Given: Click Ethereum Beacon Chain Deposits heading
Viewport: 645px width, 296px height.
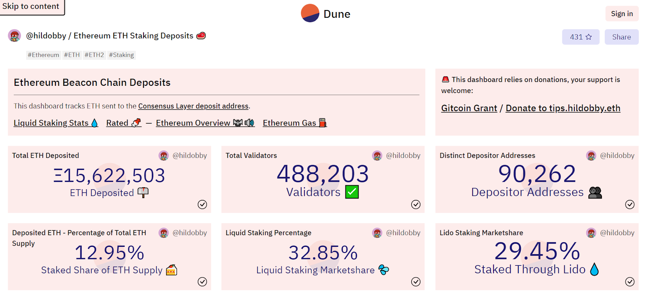Looking at the screenshot, I should click(92, 83).
